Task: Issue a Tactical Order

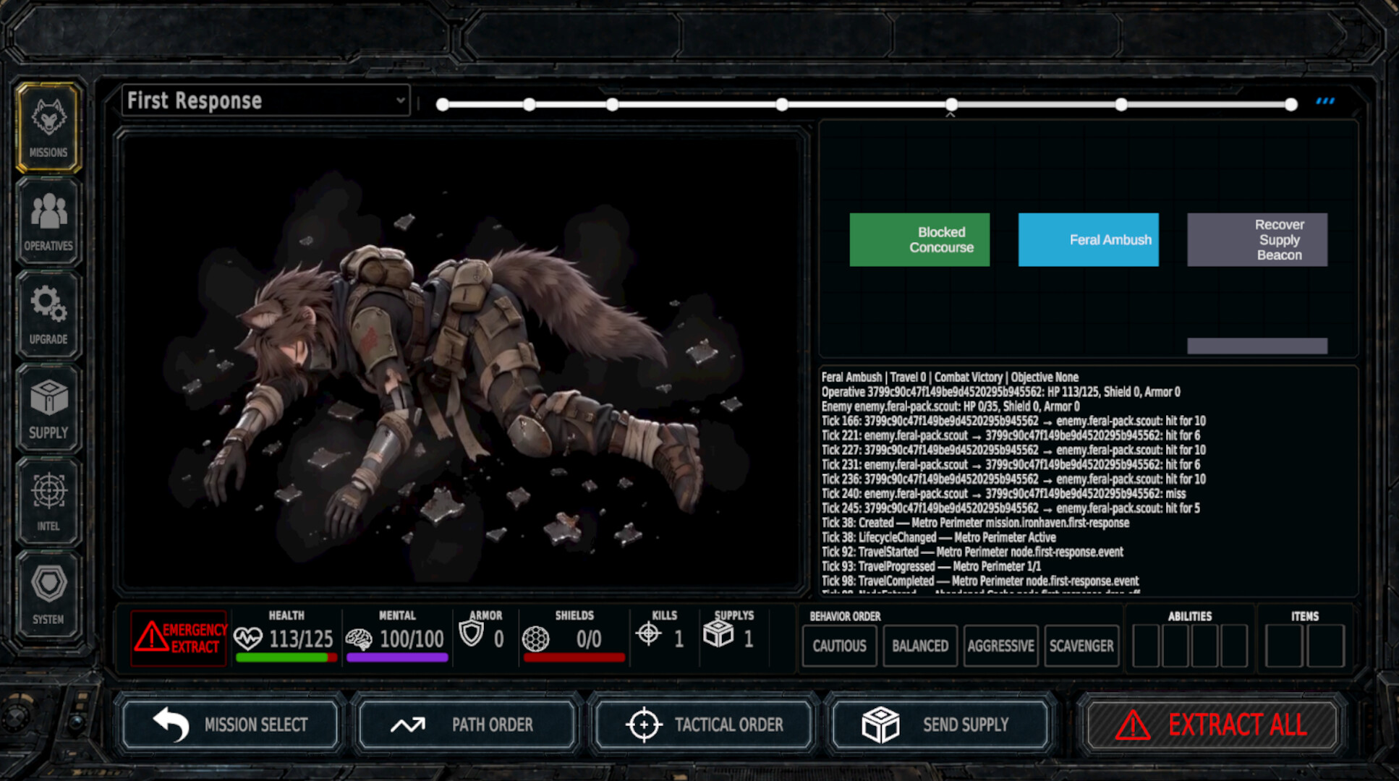Action: (x=704, y=724)
